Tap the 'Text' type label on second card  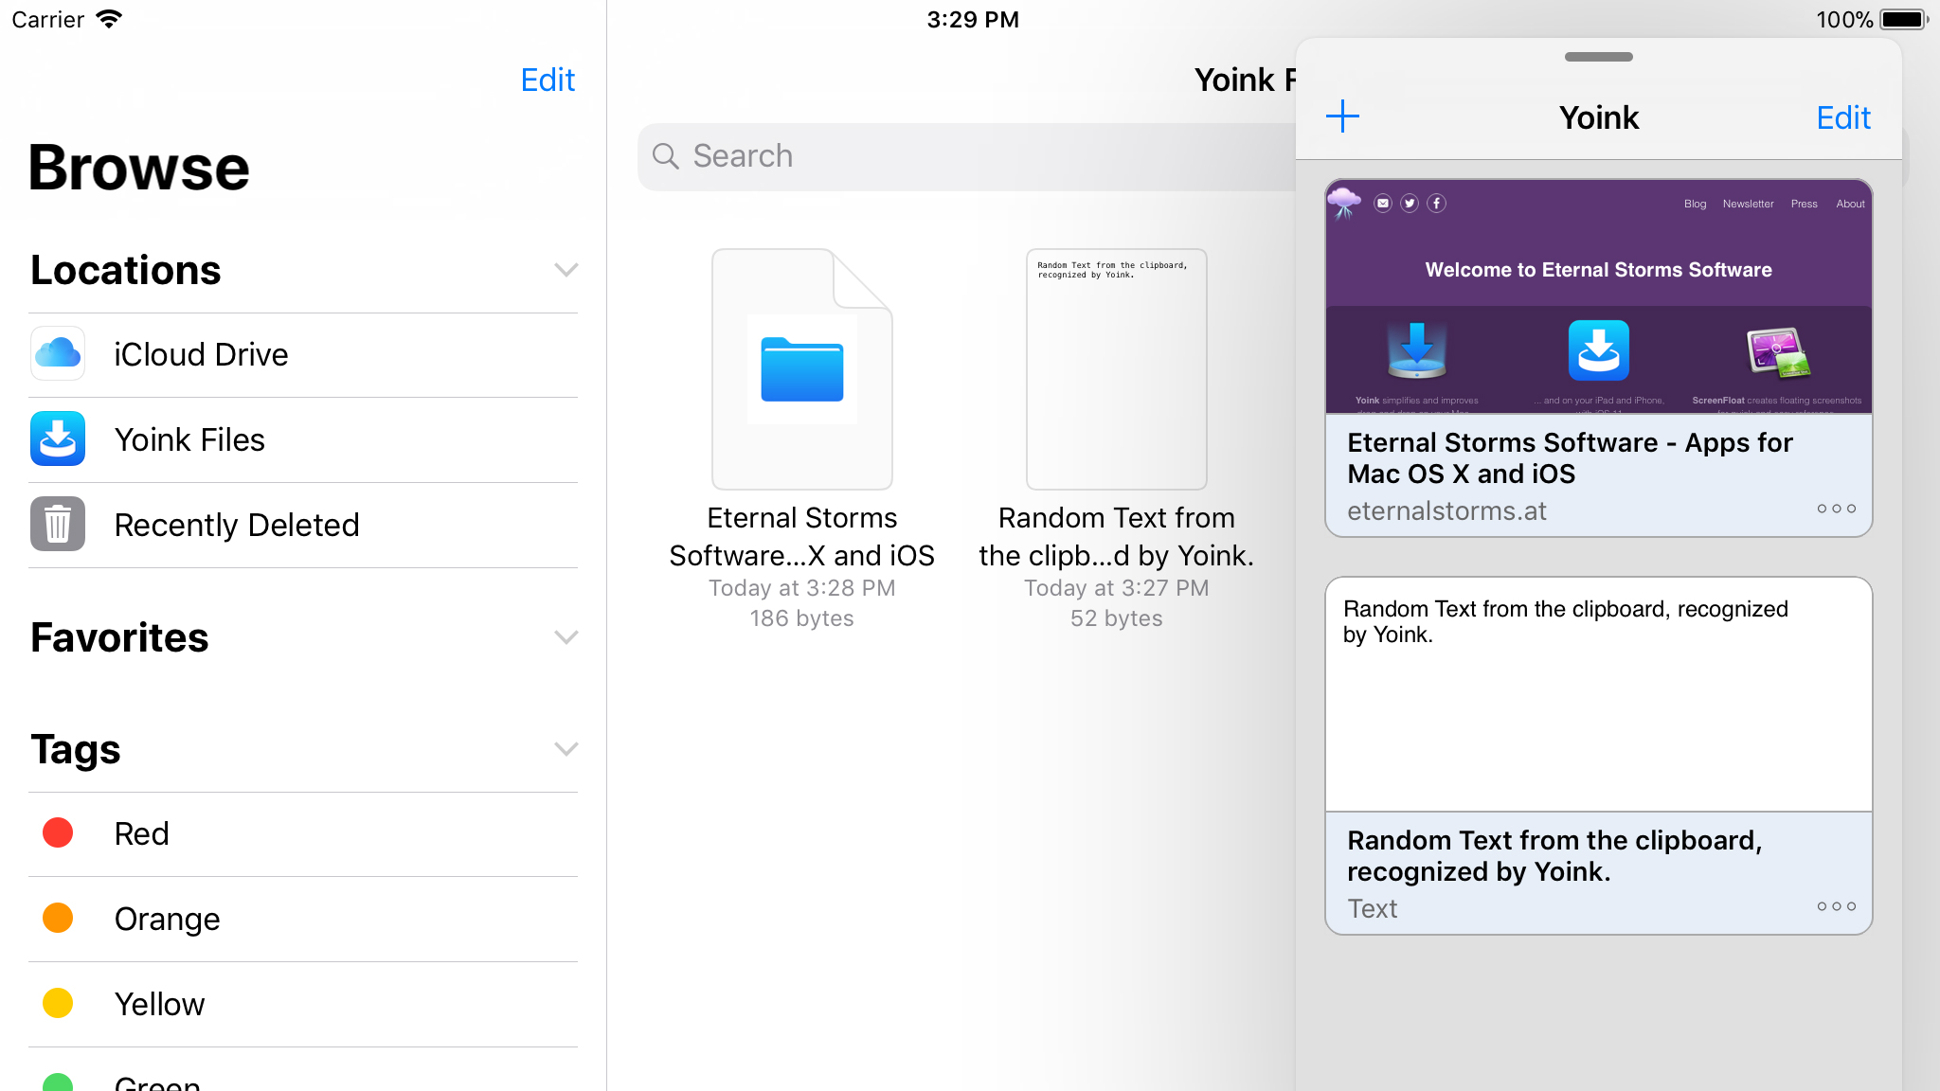pyautogui.click(x=1372, y=909)
